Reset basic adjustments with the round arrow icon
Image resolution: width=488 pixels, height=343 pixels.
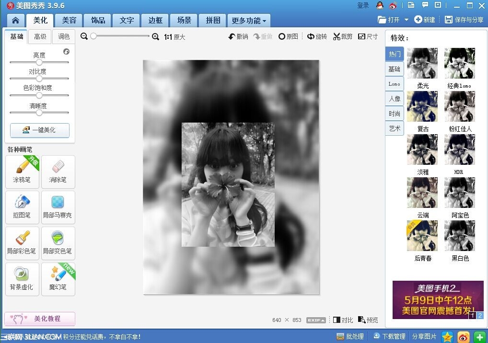click(x=66, y=52)
